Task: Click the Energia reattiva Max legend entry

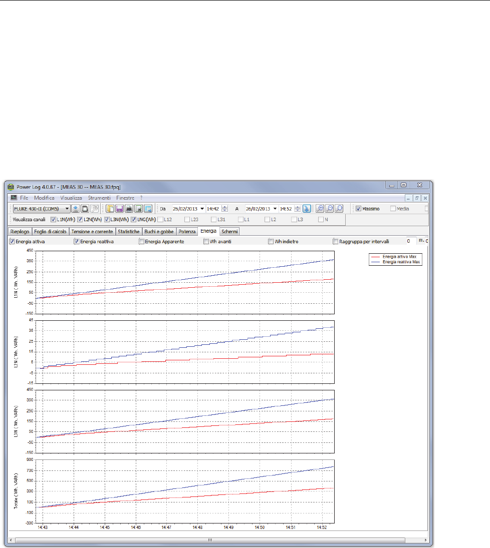Action: [x=395, y=262]
